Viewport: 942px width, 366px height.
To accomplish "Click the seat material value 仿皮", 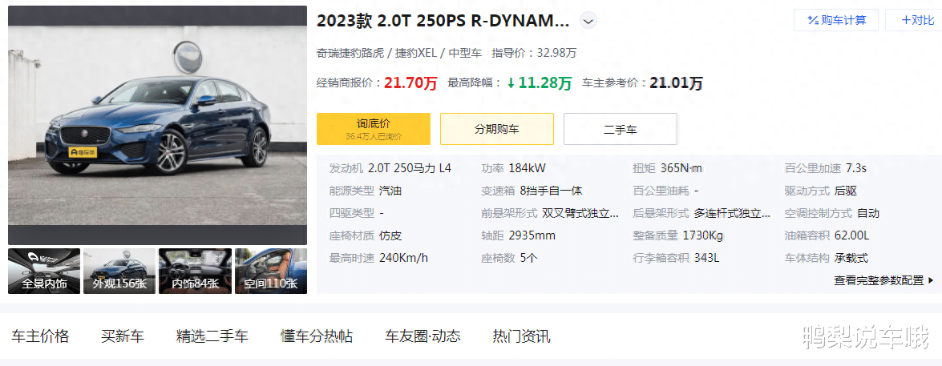I will pos(390,235).
